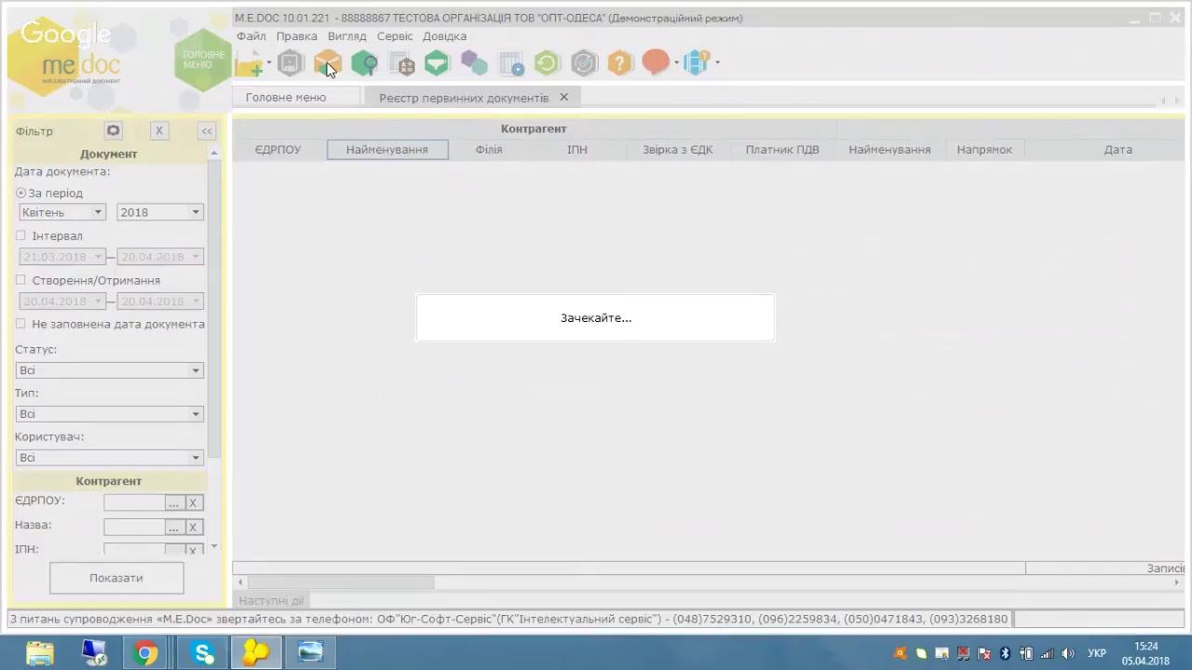This screenshot has height=670, width=1192.
Task: Open video help icon dropdown arrow
Action: click(717, 63)
